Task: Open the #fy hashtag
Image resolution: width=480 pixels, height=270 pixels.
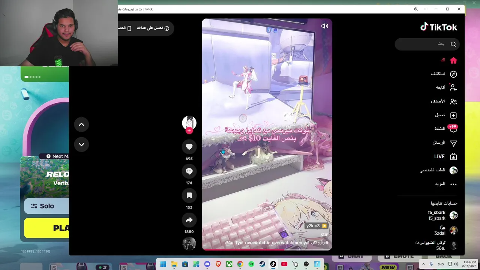Action: (239, 243)
